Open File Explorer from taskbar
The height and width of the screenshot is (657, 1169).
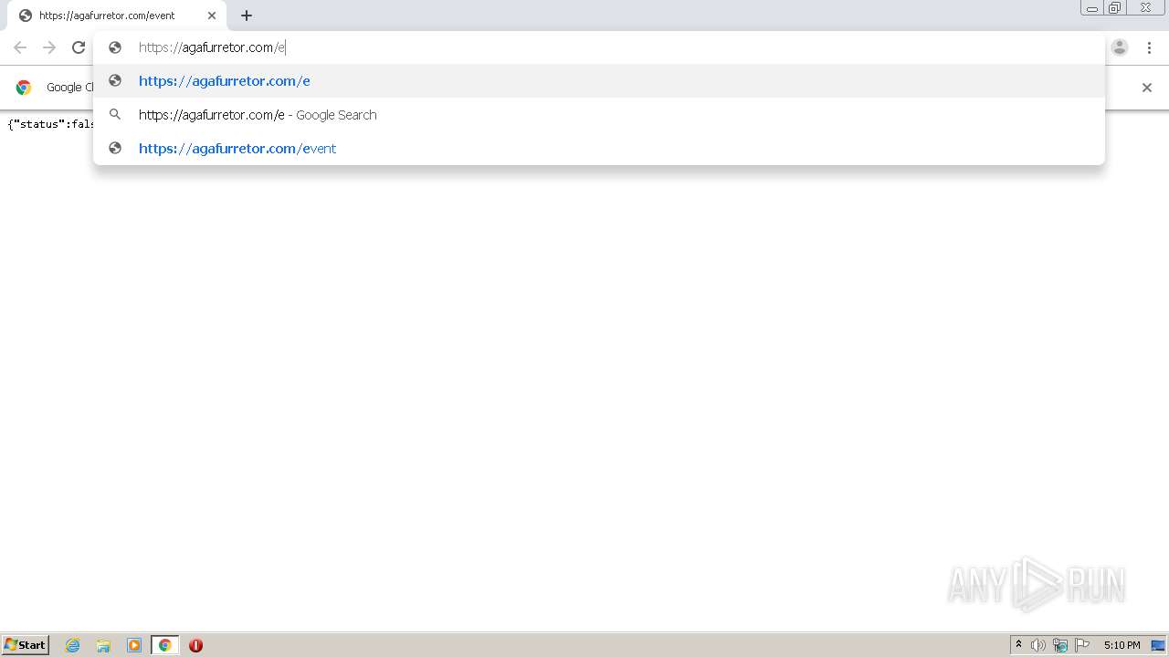point(103,645)
